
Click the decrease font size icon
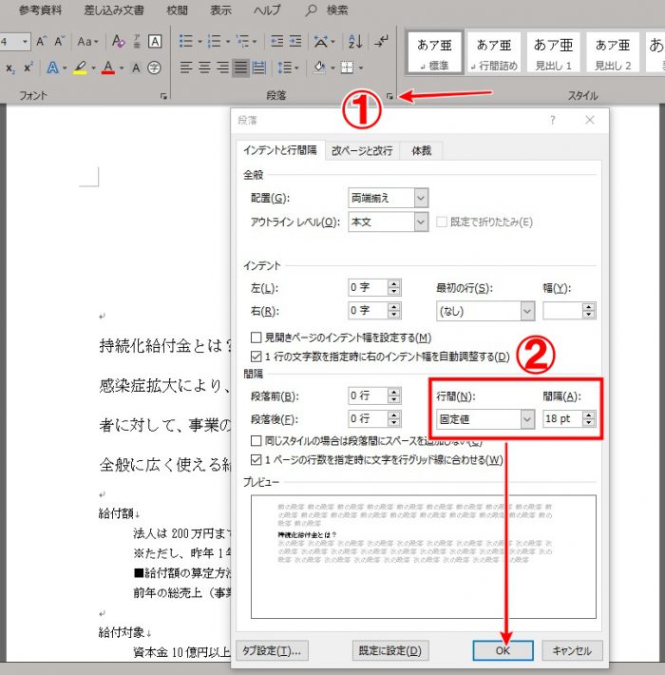pyautogui.click(x=59, y=41)
